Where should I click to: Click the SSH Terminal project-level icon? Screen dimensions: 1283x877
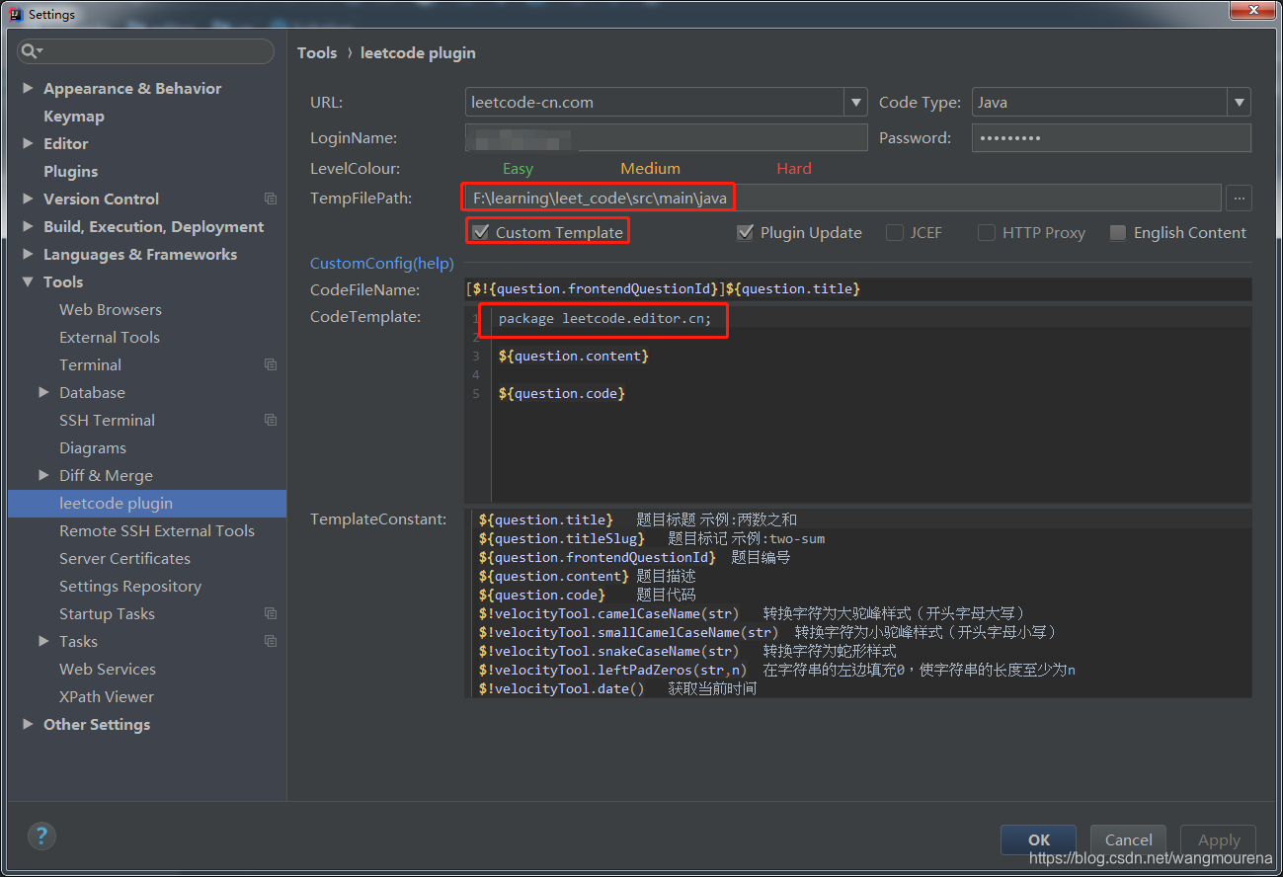(271, 420)
